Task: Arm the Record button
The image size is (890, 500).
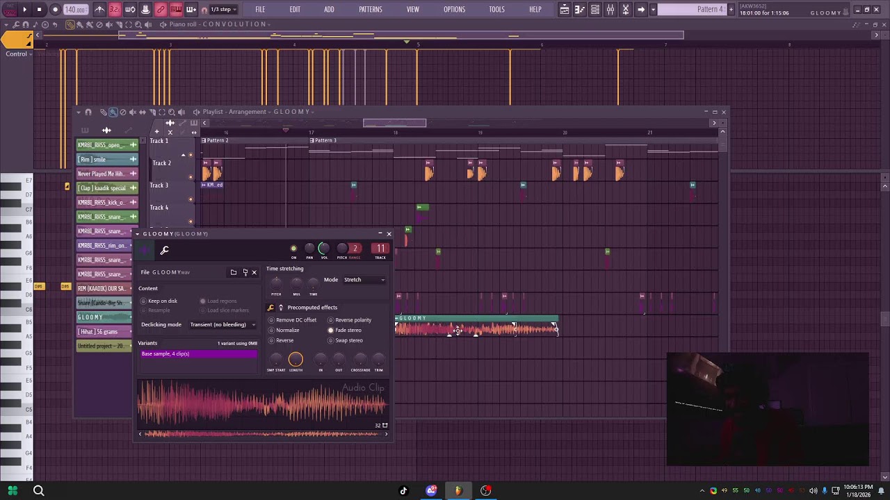Action: click(x=55, y=10)
